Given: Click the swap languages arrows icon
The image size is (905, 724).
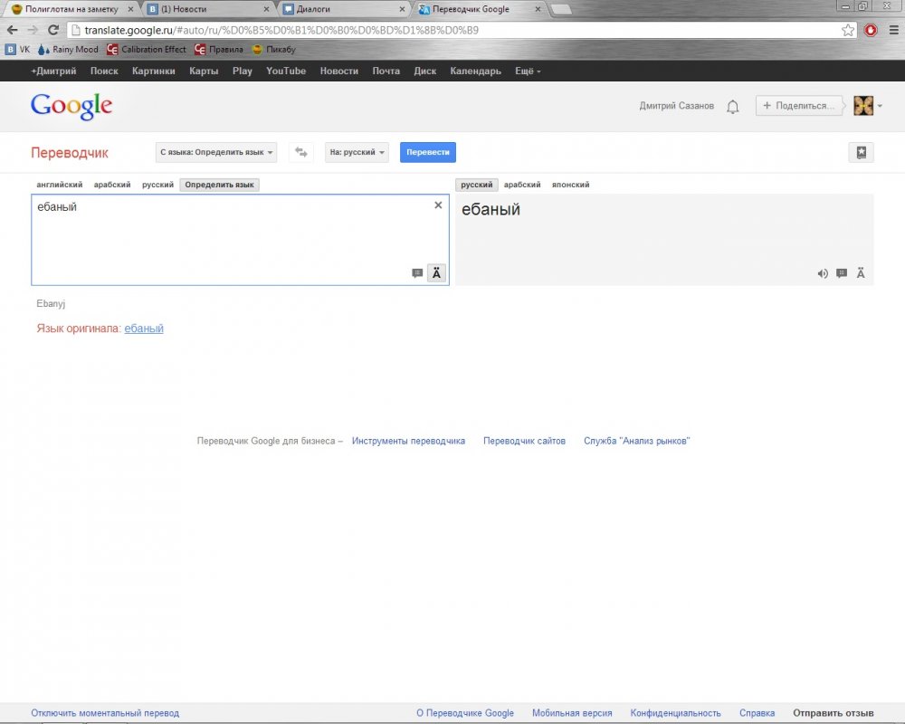Looking at the screenshot, I should (x=301, y=152).
